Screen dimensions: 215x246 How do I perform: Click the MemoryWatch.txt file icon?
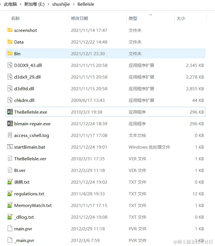pos(10,205)
